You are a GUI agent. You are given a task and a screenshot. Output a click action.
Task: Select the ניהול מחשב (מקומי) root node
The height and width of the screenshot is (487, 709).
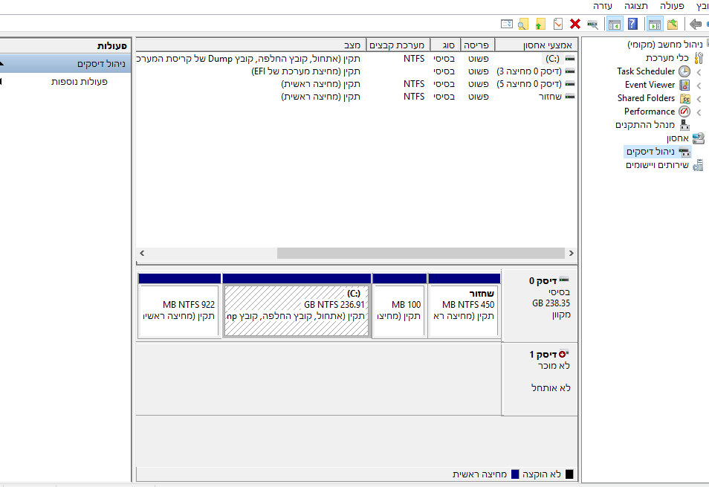(664, 45)
